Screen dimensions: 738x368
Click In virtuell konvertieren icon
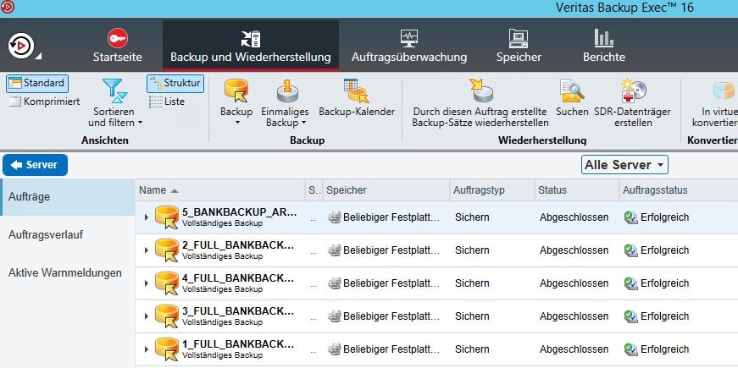(724, 91)
